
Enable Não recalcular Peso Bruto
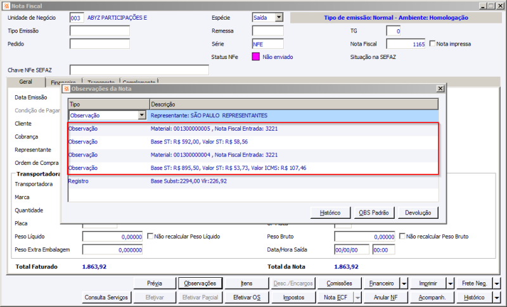click(x=402, y=236)
